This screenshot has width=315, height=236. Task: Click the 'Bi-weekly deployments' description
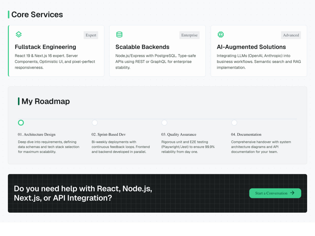[x=121, y=147]
